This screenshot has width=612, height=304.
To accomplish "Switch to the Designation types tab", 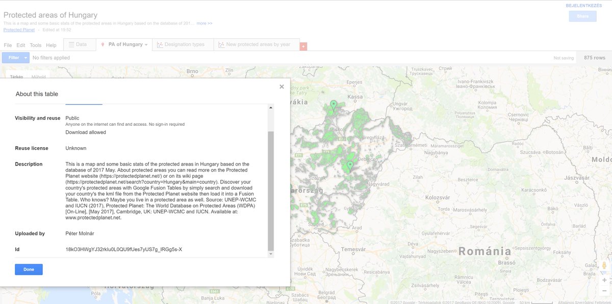I will tap(183, 44).
